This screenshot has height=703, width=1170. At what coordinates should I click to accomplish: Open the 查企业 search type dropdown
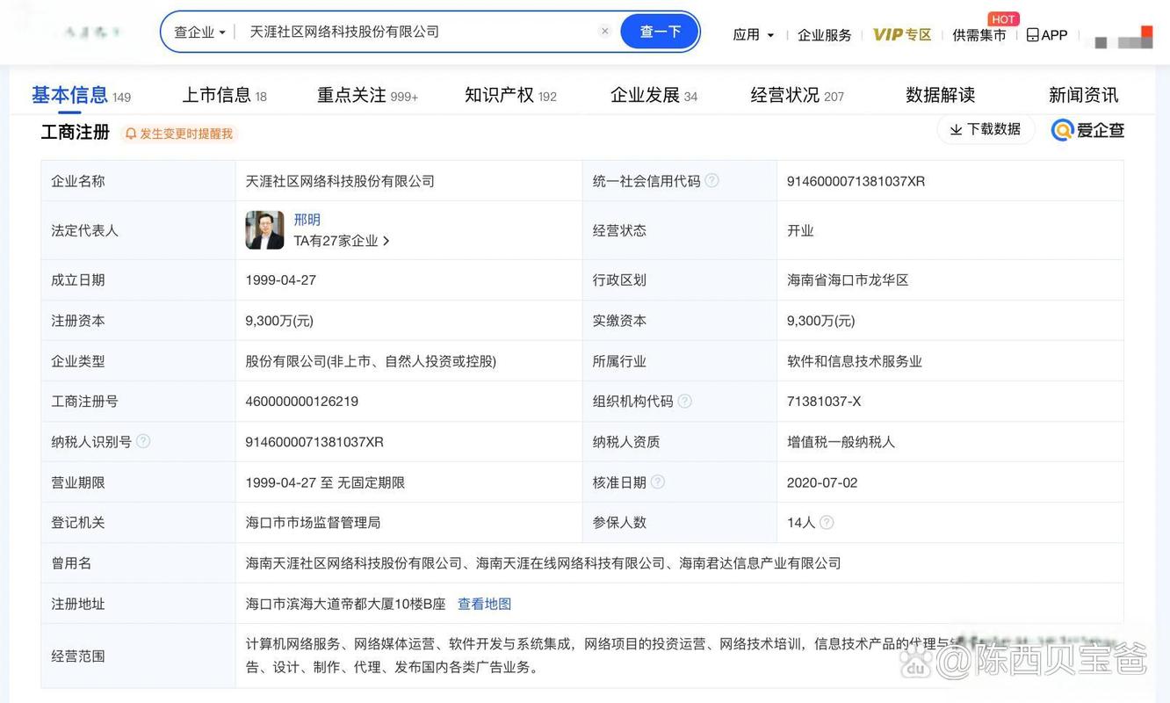(x=199, y=32)
